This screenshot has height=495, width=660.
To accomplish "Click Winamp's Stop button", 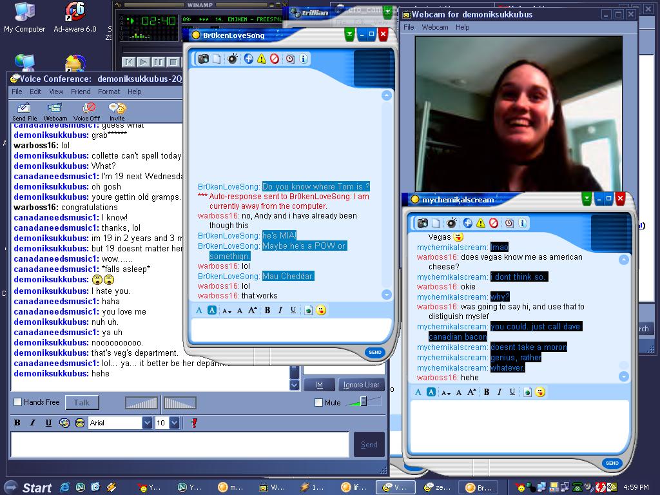I will tap(173, 63).
